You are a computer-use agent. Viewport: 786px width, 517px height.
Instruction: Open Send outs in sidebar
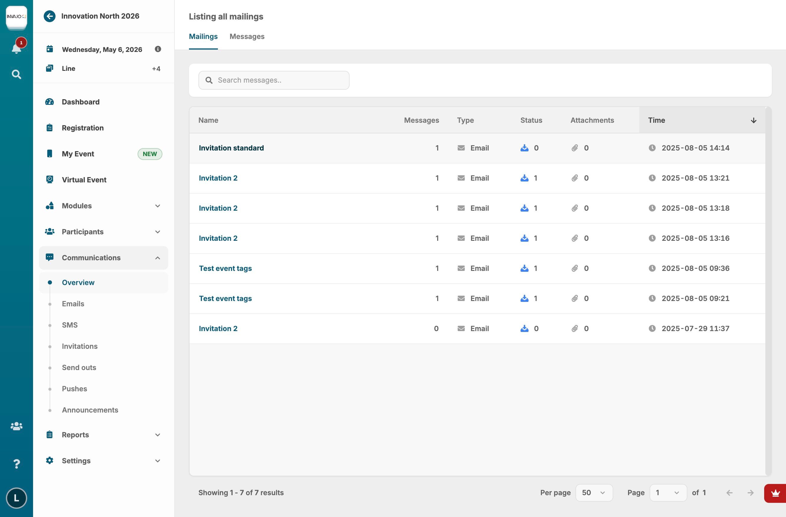79,367
